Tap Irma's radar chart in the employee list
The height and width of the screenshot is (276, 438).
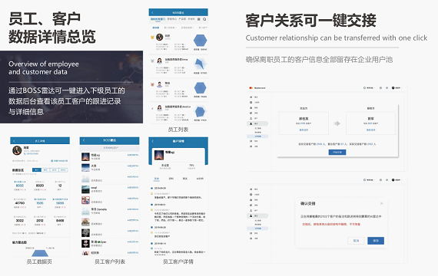tap(200, 64)
